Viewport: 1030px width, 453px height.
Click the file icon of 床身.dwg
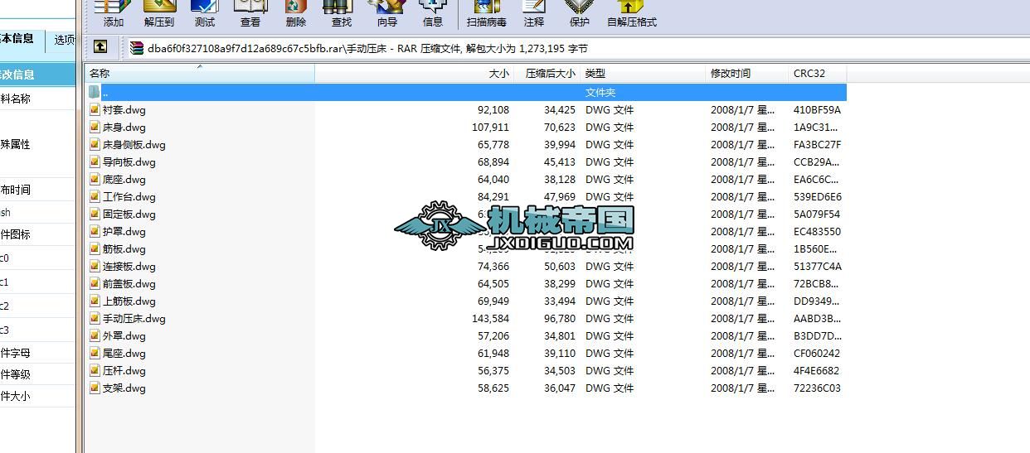95,127
